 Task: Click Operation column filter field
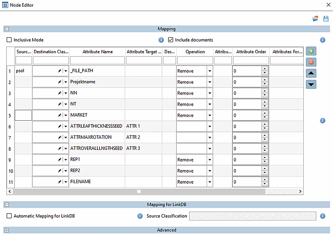(195, 60)
